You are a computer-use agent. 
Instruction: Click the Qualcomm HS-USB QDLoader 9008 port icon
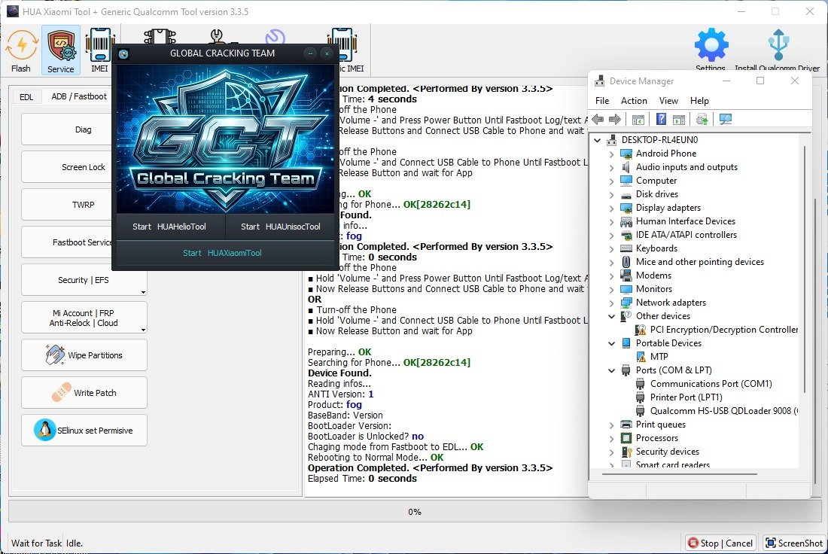tap(640, 411)
